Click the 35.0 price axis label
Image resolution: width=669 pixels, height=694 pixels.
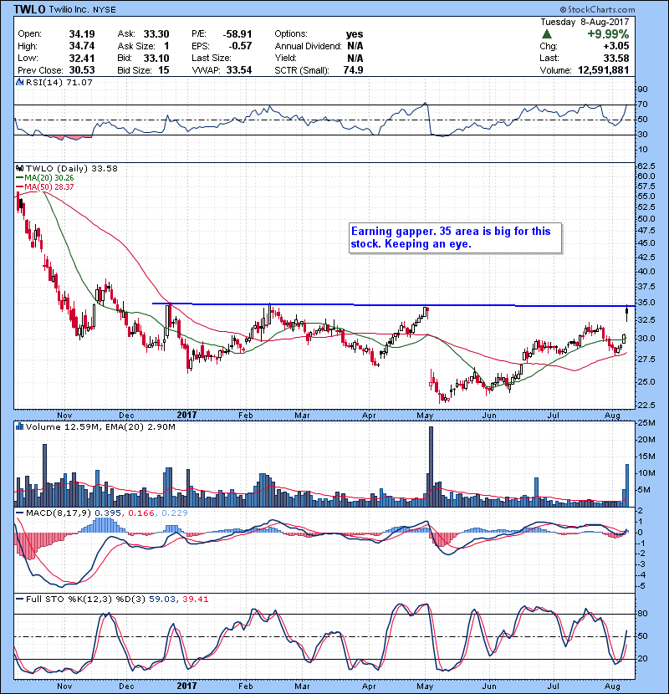tap(646, 303)
